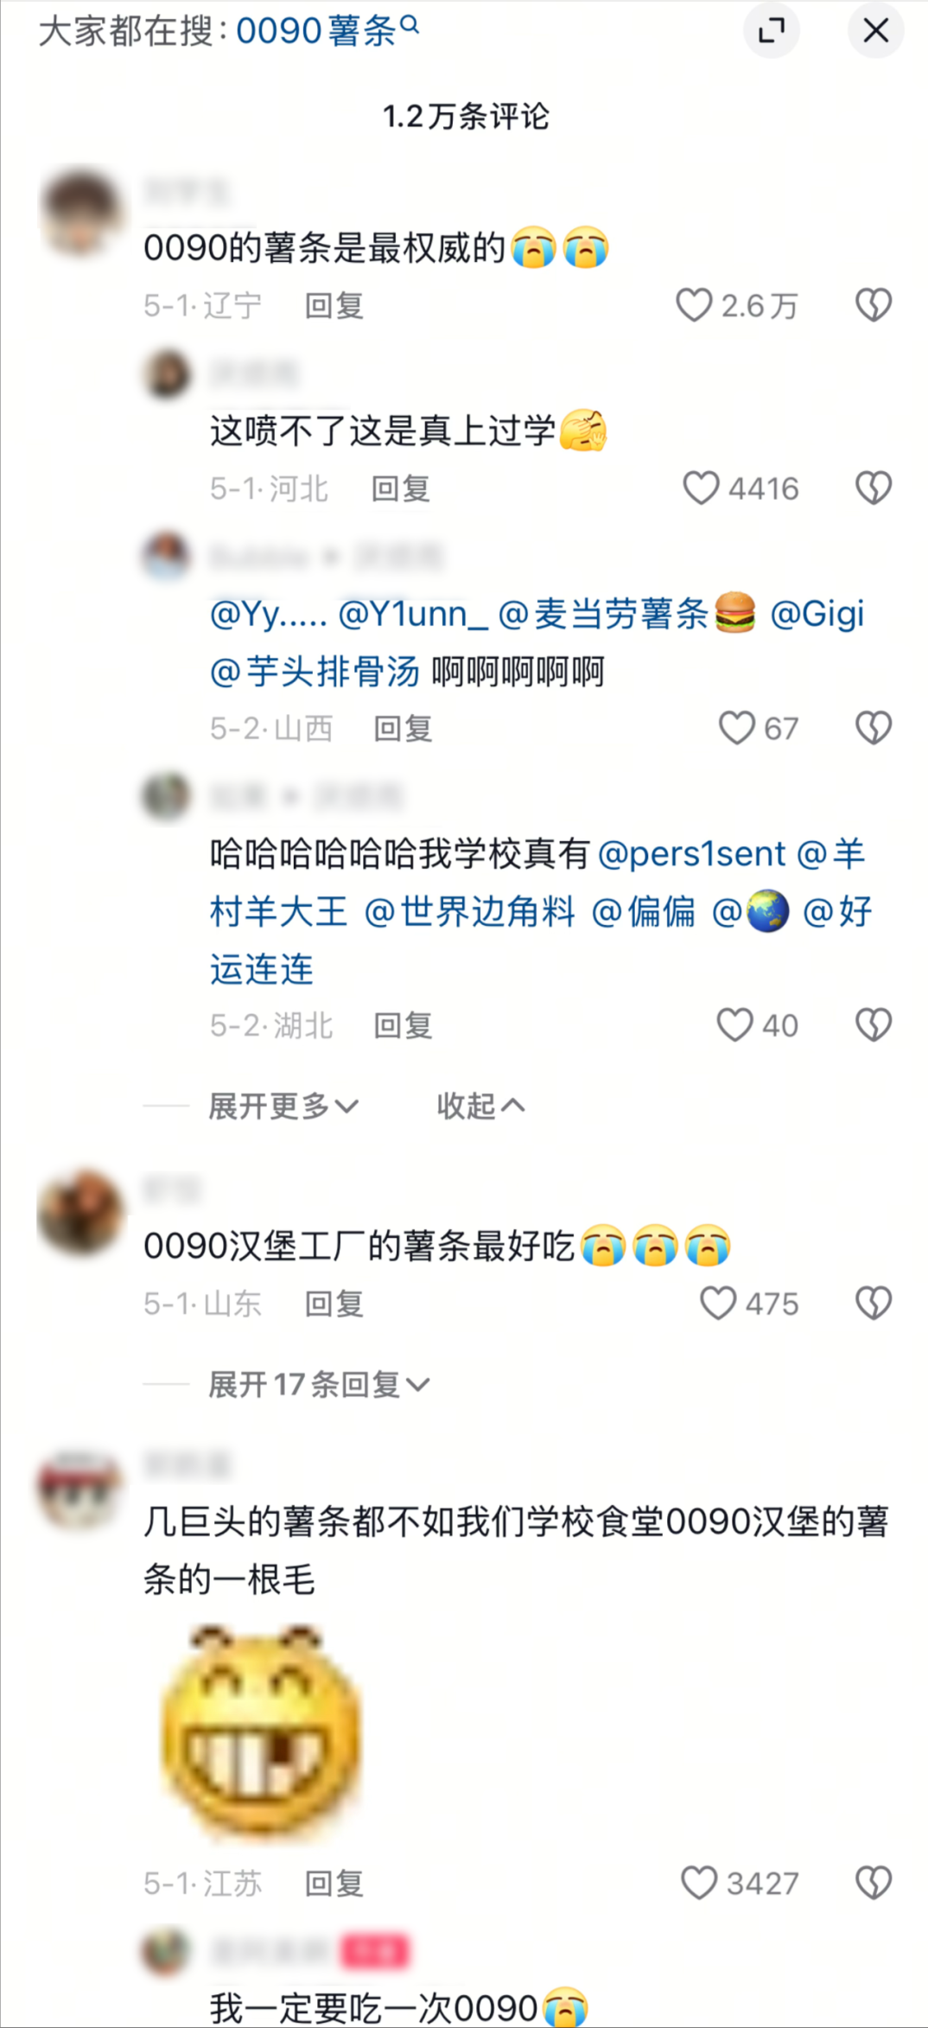Viewport: 928px width, 2028px height.
Task: Open the @pers1sent mention link
Action: tap(691, 854)
